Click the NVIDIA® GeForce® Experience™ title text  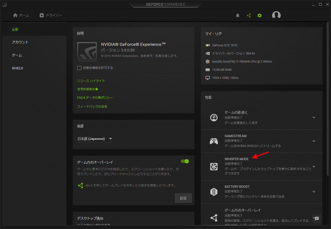pyautogui.click(x=133, y=44)
